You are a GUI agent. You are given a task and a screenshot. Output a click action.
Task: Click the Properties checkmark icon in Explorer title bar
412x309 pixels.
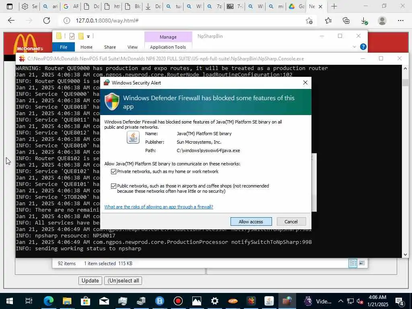(x=72, y=36)
